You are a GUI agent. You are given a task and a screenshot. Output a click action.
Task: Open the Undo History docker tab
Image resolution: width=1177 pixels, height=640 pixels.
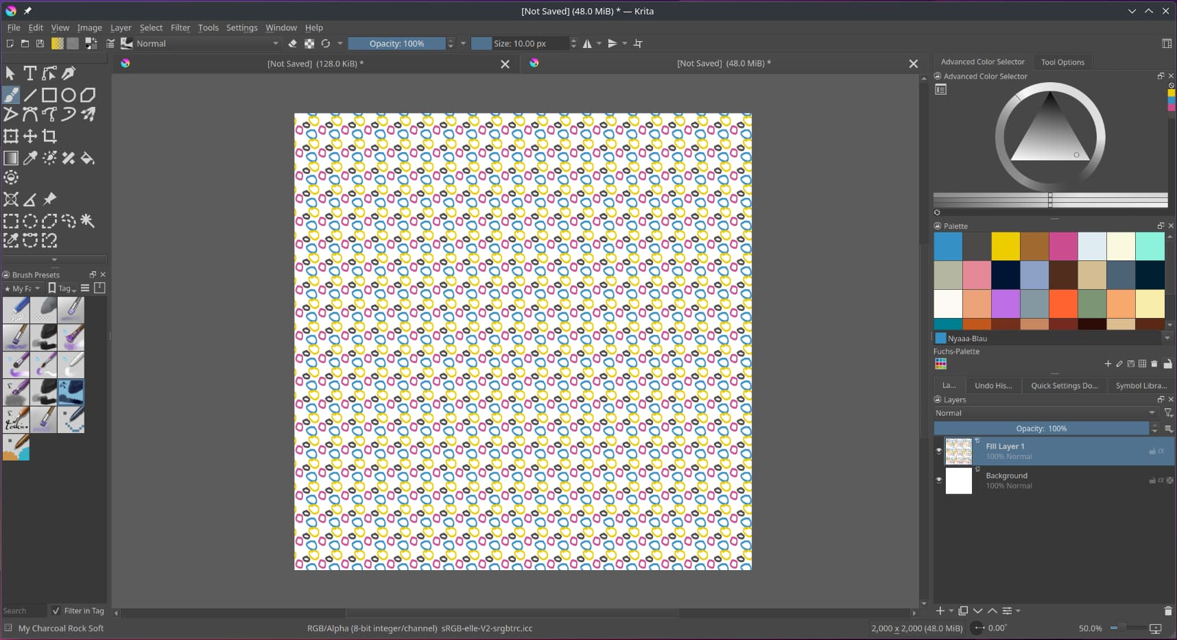[992, 386]
